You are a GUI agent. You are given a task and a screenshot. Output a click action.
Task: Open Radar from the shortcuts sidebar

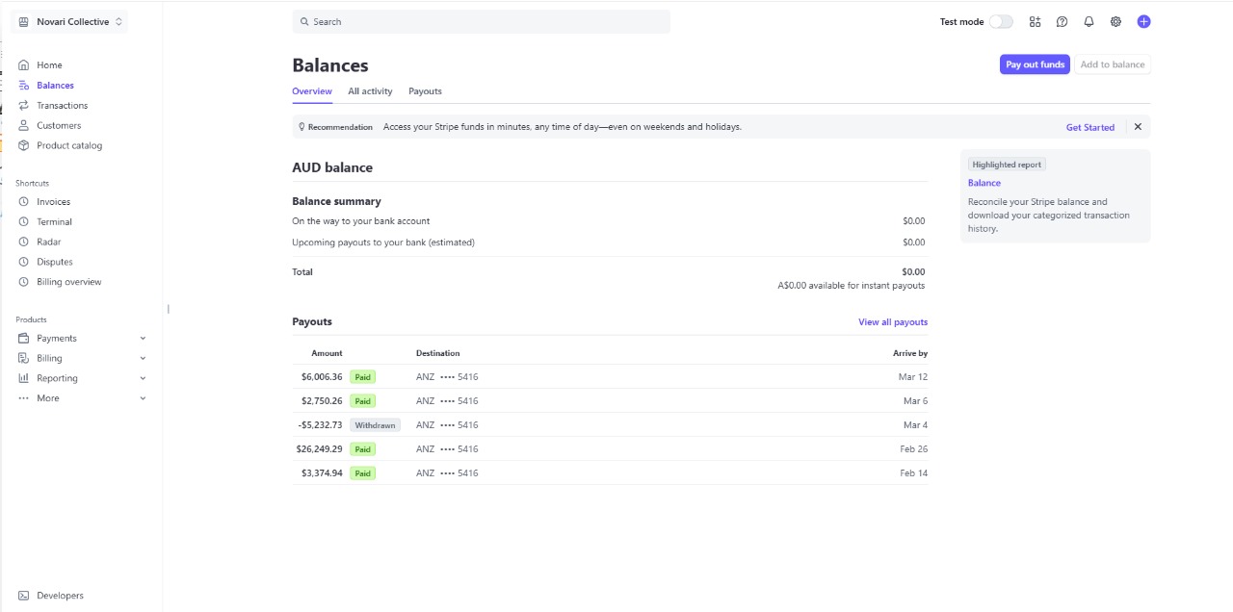coord(48,242)
